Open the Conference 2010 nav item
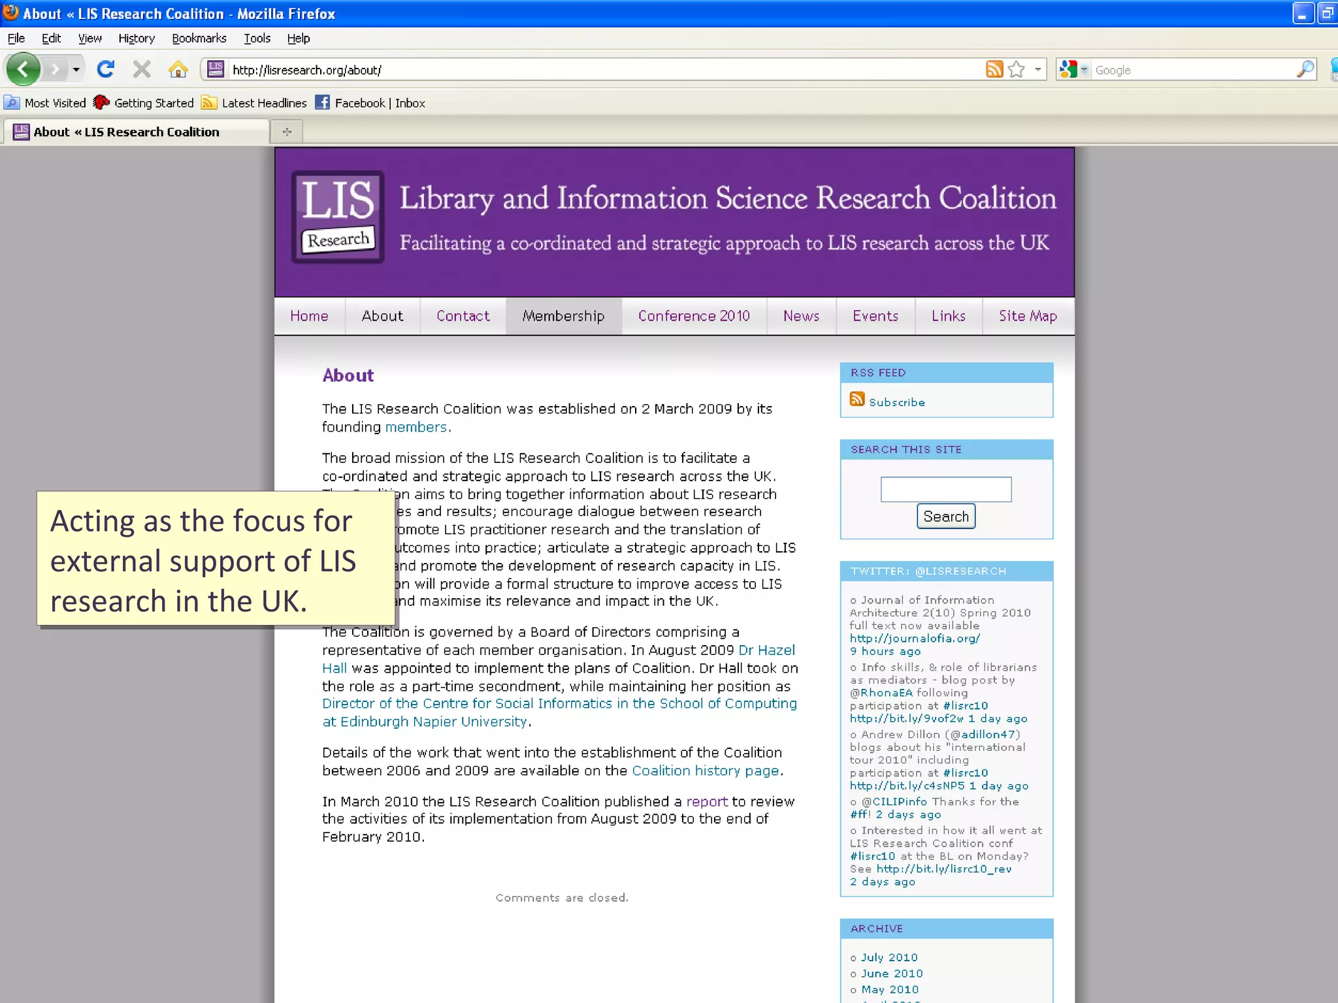 694,316
